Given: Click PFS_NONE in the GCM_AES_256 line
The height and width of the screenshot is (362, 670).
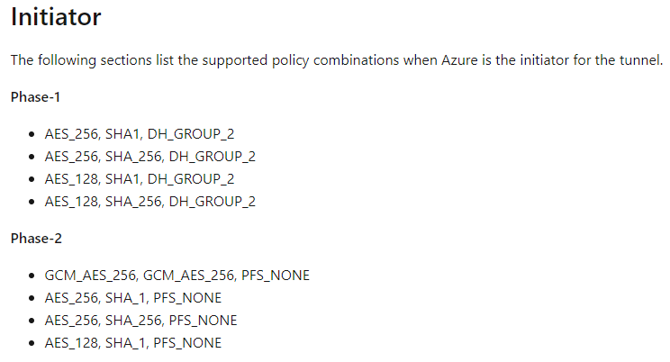Looking at the screenshot, I should 276,276.
